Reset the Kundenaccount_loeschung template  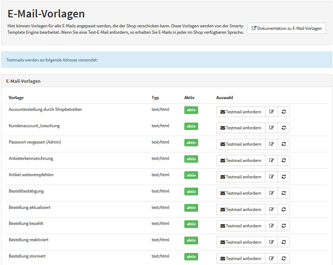point(284,128)
